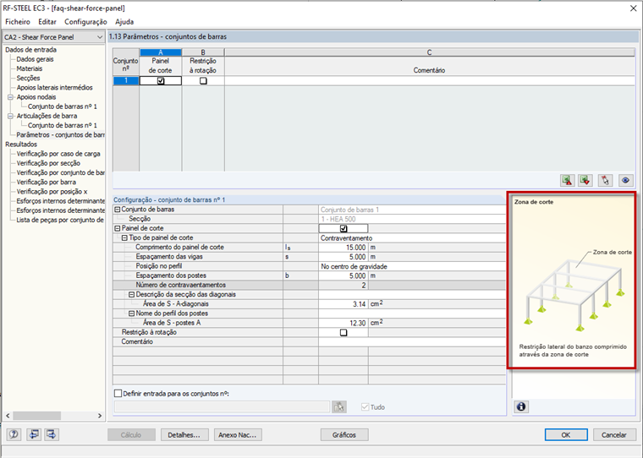The image size is (643, 458).
Task: Confirm with the OK button
Action: [566, 434]
